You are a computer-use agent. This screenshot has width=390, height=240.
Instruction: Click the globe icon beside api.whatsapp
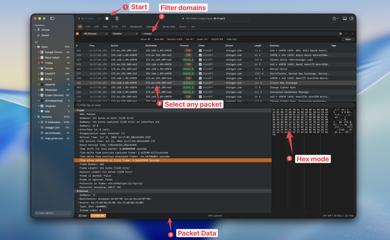tap(42, 133)
